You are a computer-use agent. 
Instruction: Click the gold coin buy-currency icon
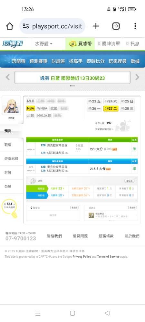coord(73,44)
